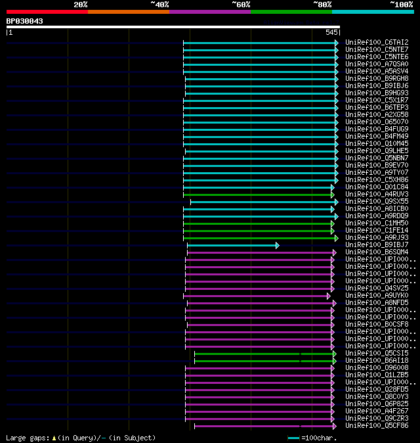Click the Large gaps legend text
Viewport: 420px width, 443px height.
(81, 438)
